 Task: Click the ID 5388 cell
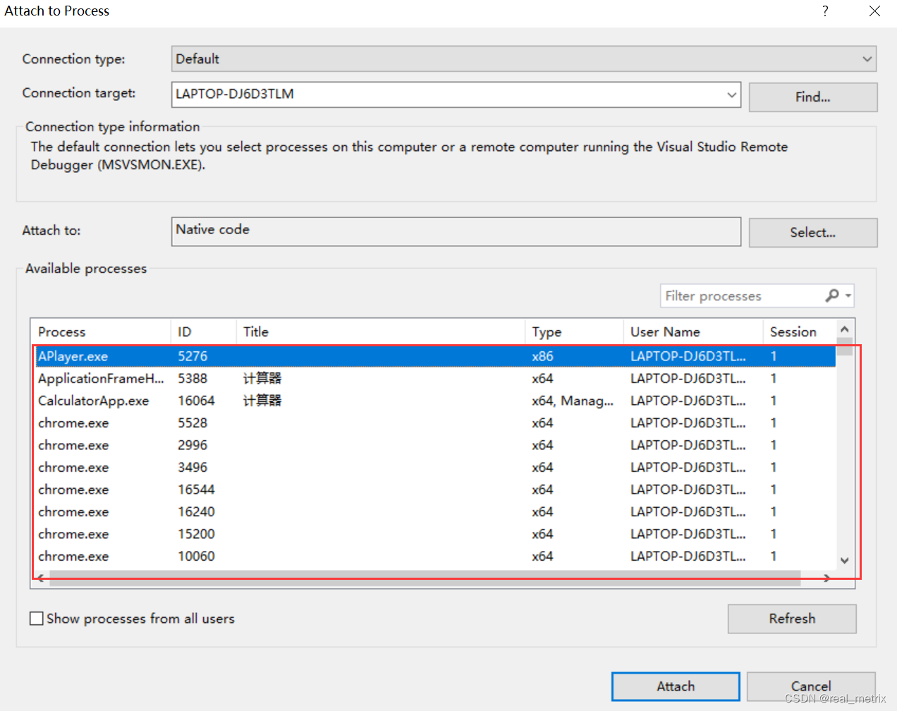[193, 379]
